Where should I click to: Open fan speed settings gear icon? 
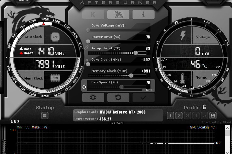click(x=84, y=87)
